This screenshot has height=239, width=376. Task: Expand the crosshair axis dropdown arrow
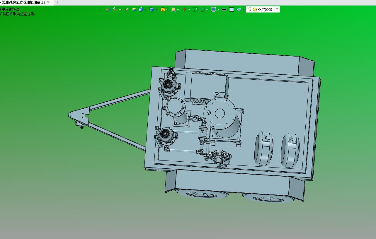point(189,10)
